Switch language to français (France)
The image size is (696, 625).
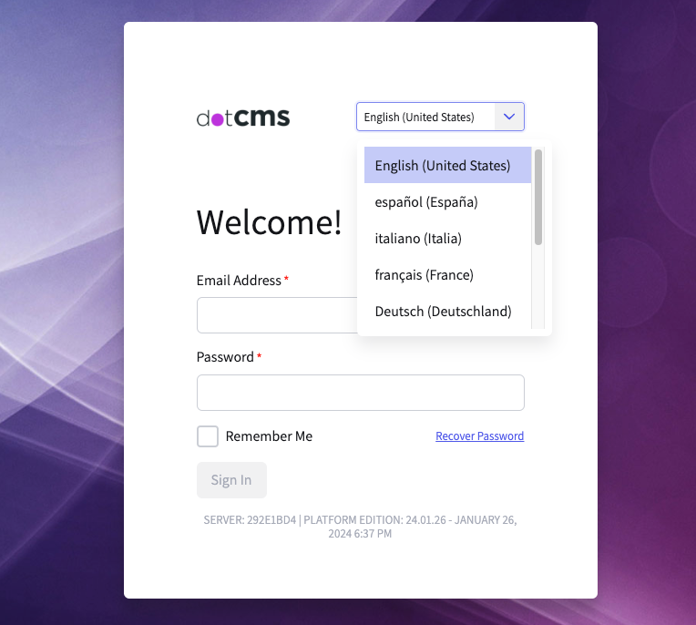pyautogui.click(x=425, y=275)
